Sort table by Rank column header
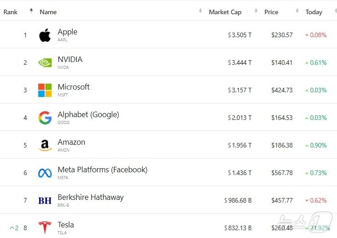The height and width of the screenshot is (238, 337). pos(11,12)
